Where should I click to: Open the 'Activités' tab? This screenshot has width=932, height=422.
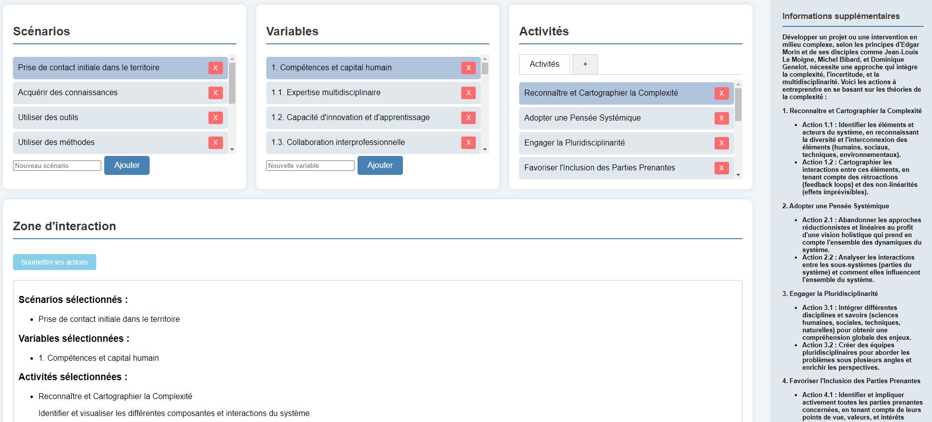coord(545,64)
